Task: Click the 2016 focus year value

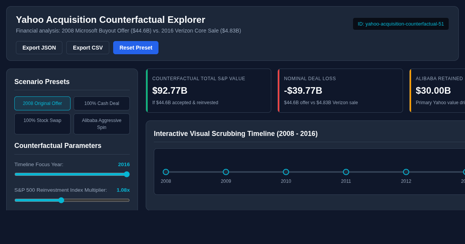Action: (x=124, y=165)
